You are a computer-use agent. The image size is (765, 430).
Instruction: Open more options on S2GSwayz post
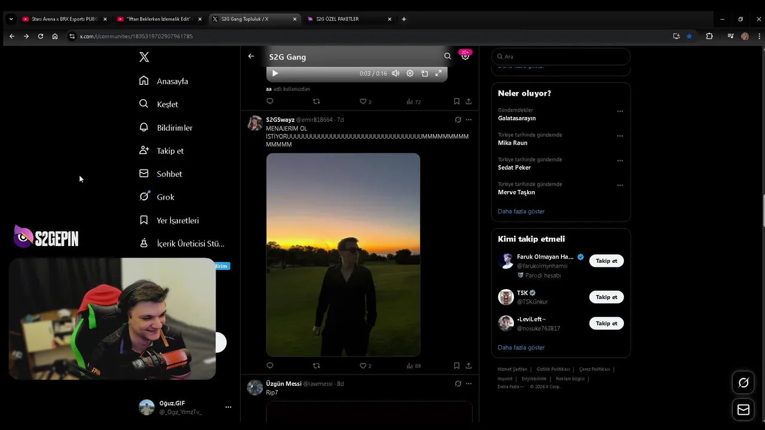469,119
